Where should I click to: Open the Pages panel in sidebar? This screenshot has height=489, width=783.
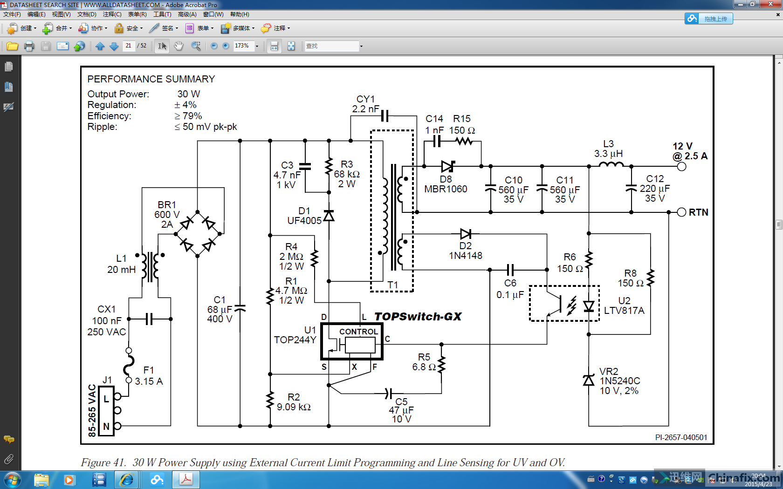click(x=8, y=67)
